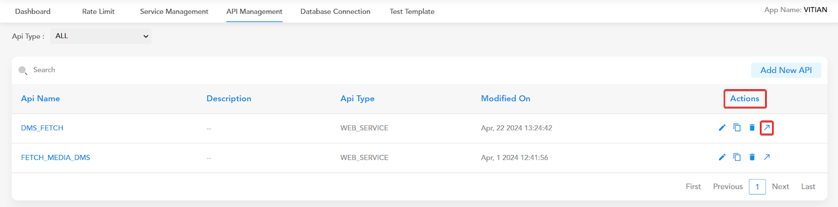838x207 pixels.
Task: Open DMS_FETCH using the arrow icon
Action: (x=767, y=128)
